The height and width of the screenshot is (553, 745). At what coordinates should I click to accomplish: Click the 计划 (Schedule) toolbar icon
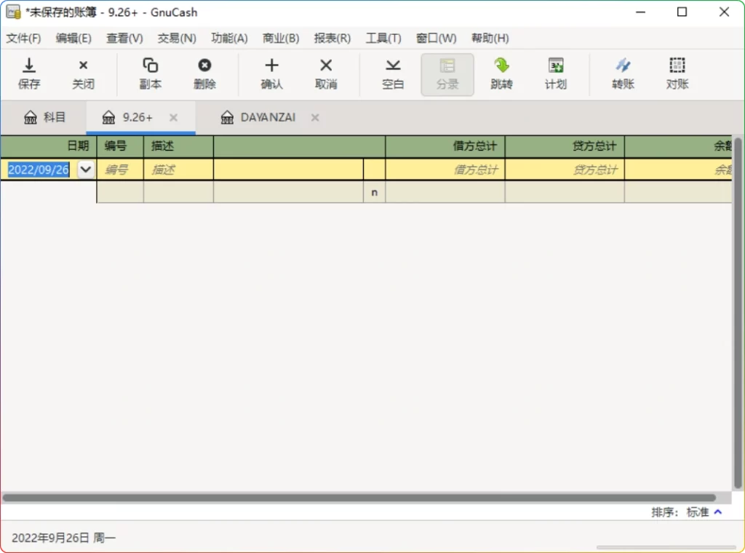click(x=555, y=73)
